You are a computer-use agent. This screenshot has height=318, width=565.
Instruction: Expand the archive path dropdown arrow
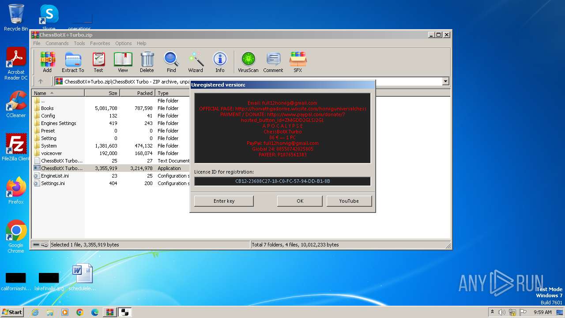point(445,81)
